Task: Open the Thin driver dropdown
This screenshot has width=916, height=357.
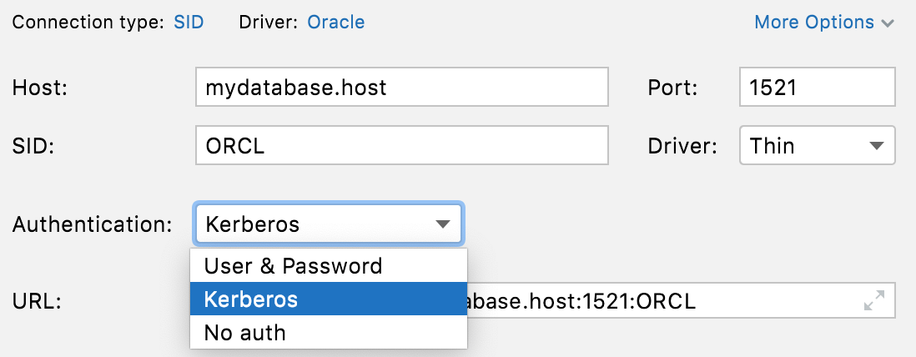Action: click(x=817, y=146)
